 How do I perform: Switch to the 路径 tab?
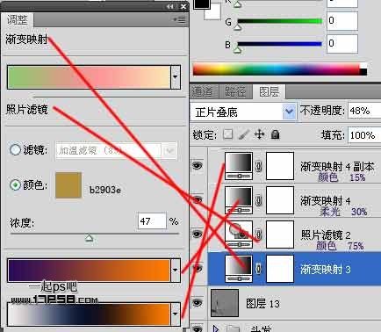point(236,92)
